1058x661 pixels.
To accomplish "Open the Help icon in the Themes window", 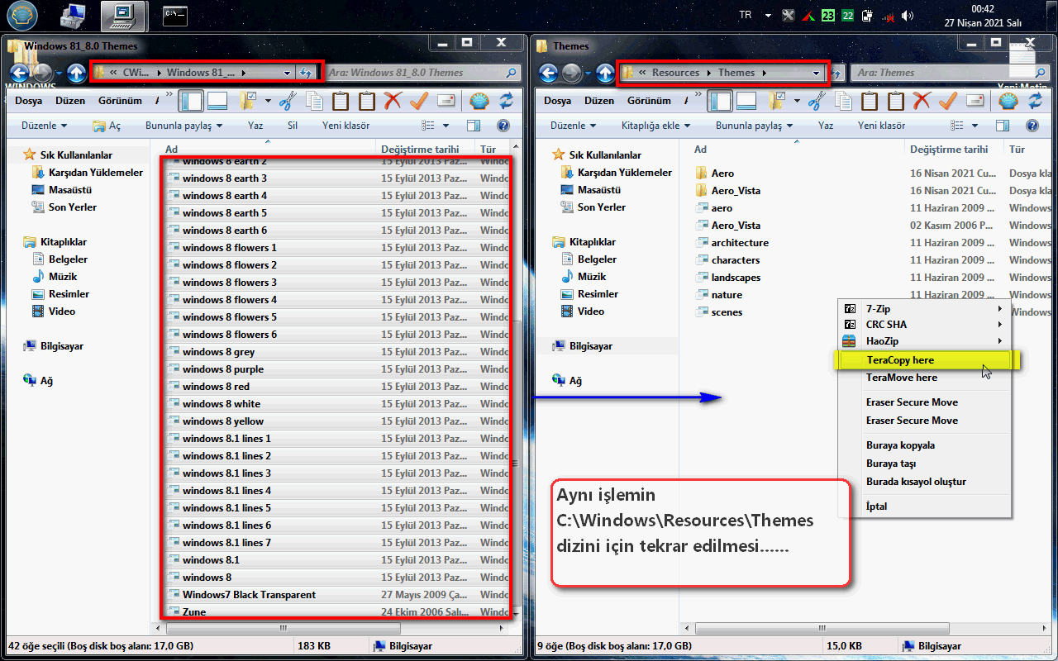I will [x=1032, y=126].
